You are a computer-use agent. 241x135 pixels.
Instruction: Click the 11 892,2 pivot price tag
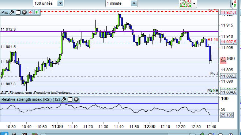click(229, 76)
